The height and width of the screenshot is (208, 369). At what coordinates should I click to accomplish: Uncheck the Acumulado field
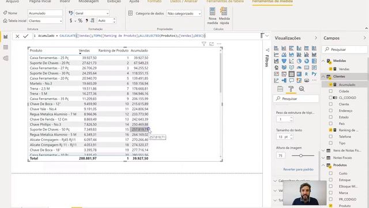[330, 84]
